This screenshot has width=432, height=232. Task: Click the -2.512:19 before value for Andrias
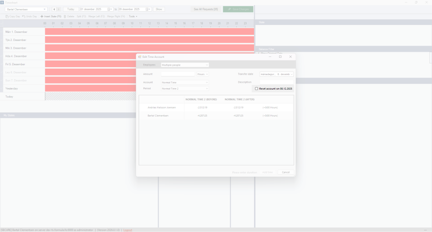203,107
